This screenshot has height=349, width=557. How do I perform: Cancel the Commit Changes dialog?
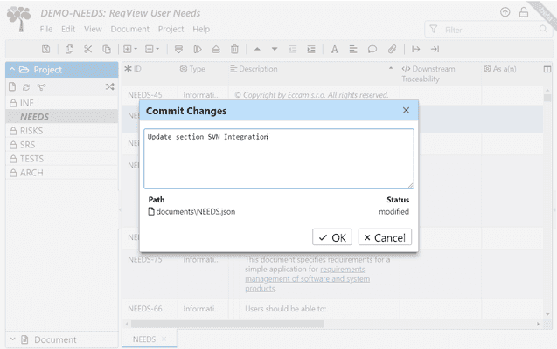click(x=384, y=237)
